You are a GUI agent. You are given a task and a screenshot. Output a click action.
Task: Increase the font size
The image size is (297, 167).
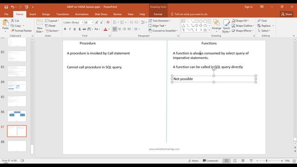tap(97, 22)
